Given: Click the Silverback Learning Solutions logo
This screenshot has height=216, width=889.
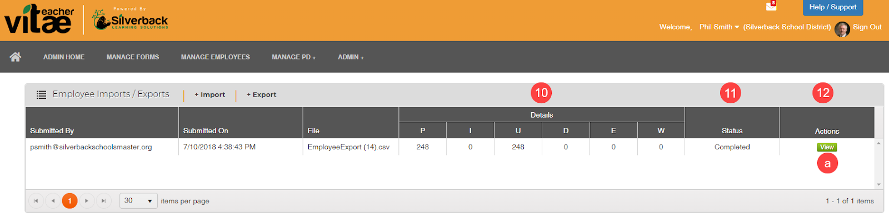Looking at the screenshot, I should pos(130,19).
